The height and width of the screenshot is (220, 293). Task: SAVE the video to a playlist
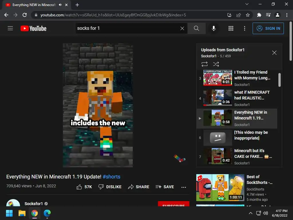coord(165,187)
